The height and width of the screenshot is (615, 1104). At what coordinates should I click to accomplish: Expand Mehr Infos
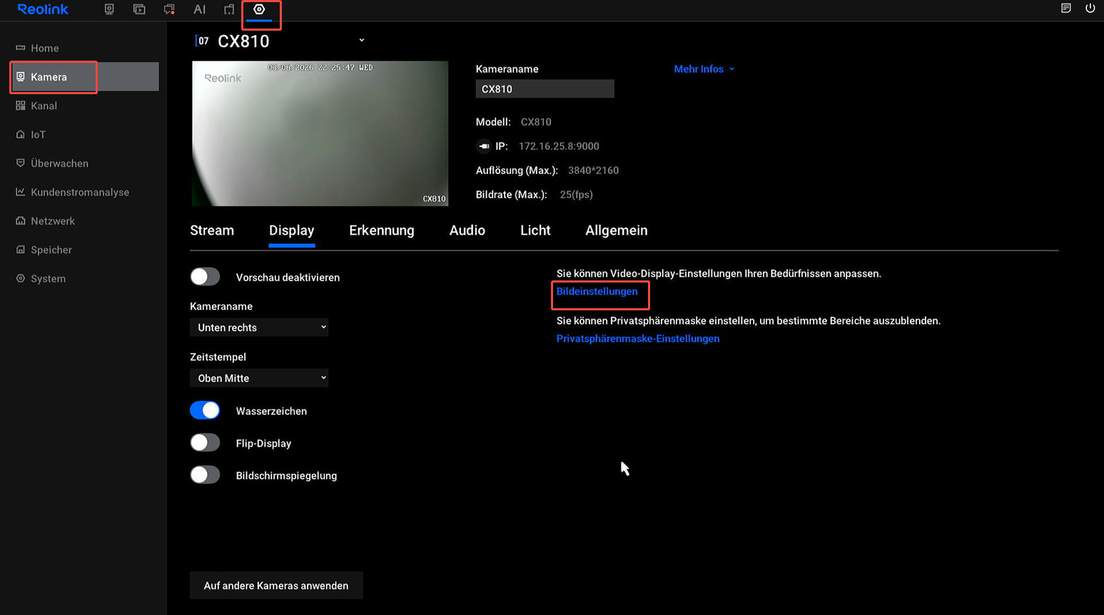[x=704, y=69]
